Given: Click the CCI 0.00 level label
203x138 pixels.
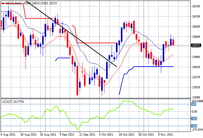Looking at the screenshot, I should (194, 111).
